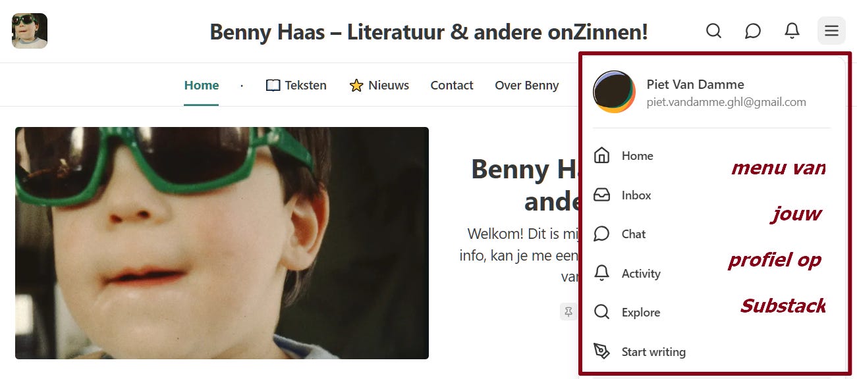Screen dimensions: 857x379
Task: Open the Contact page tab
Action: [x=452, y=85]
